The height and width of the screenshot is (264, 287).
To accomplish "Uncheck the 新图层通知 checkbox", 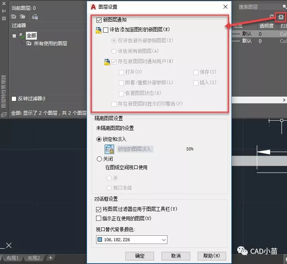I will (x=99, y=20).
